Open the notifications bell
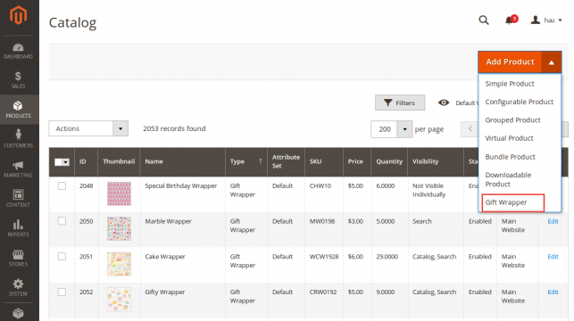 click(511, 20)
